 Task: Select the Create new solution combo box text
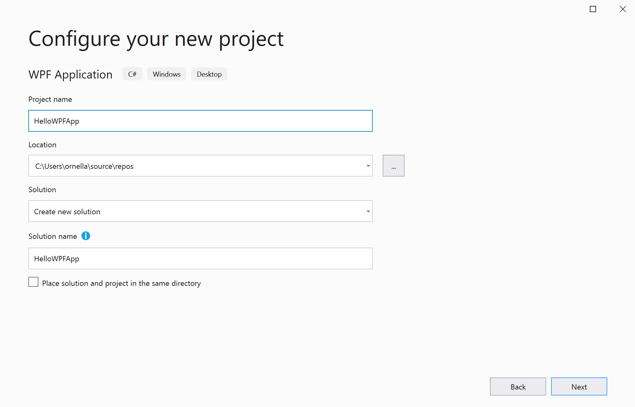67,212
